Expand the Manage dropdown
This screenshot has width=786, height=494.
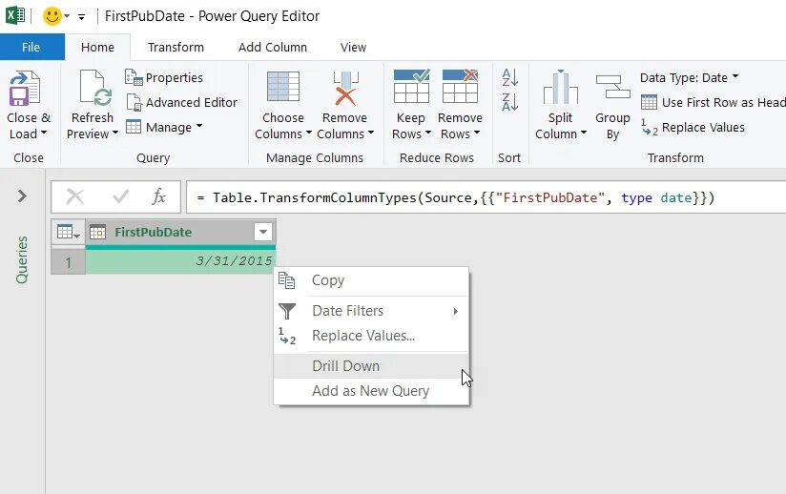[164, 127]
